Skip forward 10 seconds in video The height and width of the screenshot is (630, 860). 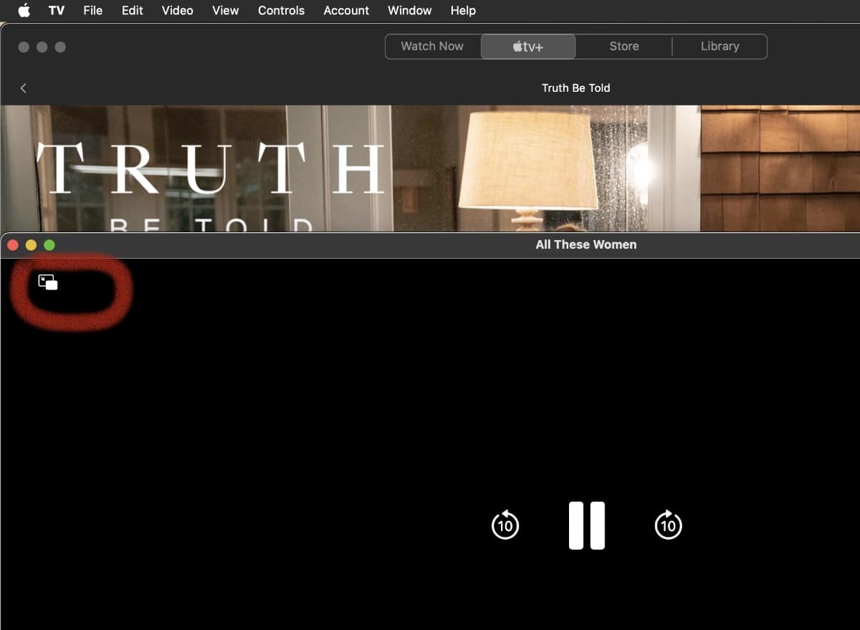tap(668, 525)
